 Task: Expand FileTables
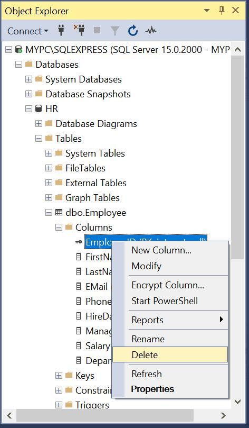point(49,168)
